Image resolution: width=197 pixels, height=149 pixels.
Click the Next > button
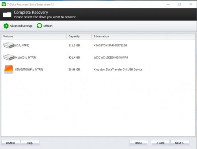180,143
